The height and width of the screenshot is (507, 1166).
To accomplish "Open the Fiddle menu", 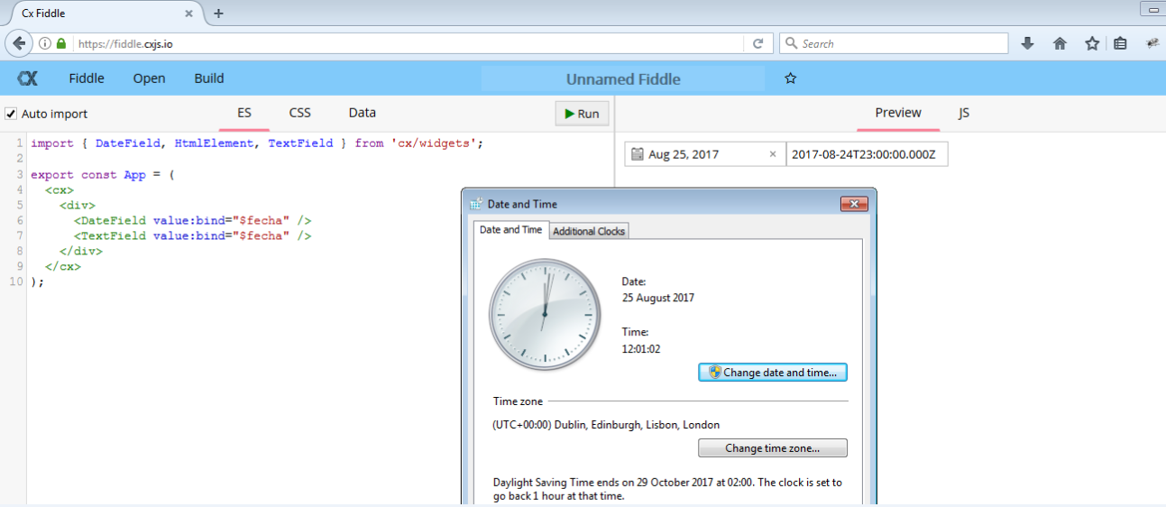I will pyautogui.click(x=87, y=78).
